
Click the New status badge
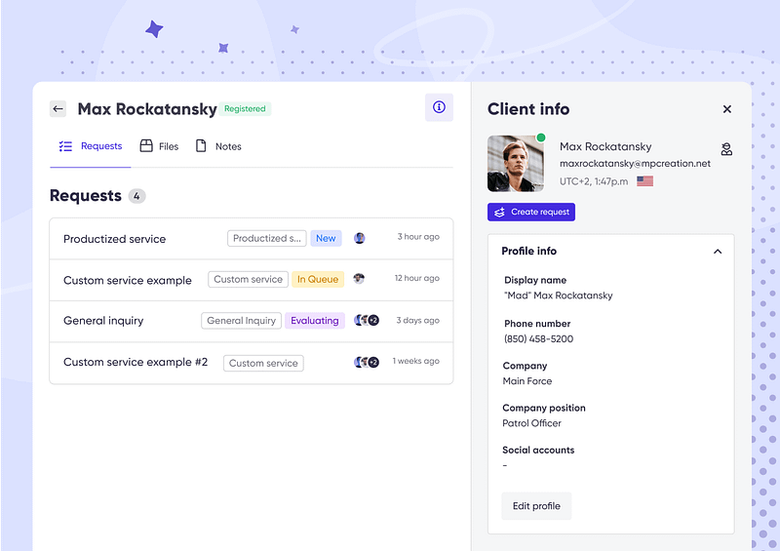point(326,238)
